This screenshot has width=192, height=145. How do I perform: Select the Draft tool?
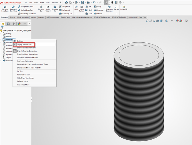(89, 10)
